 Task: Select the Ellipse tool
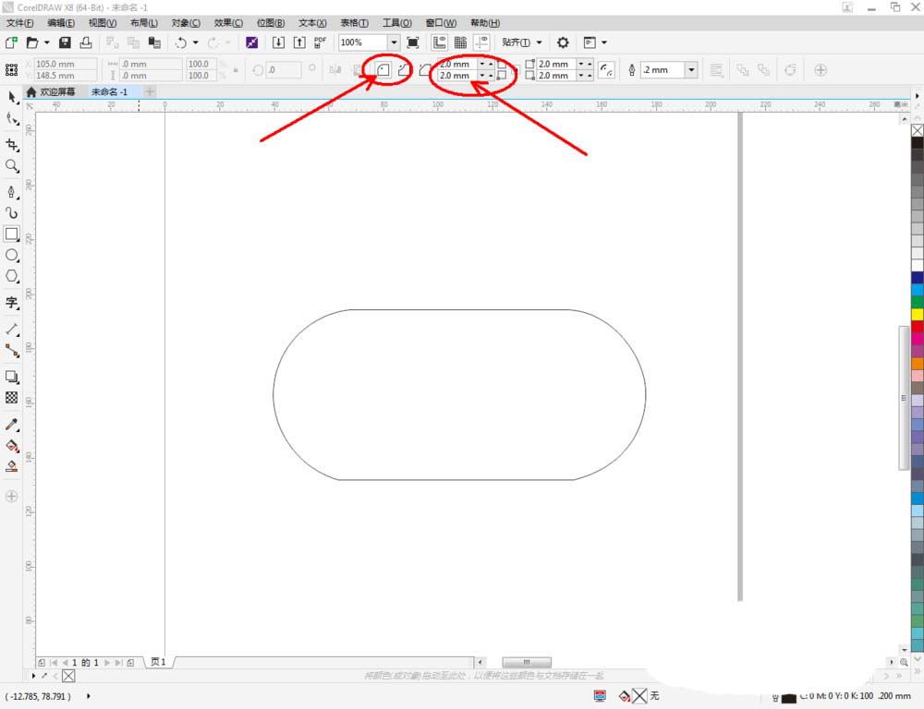[12, 255]
